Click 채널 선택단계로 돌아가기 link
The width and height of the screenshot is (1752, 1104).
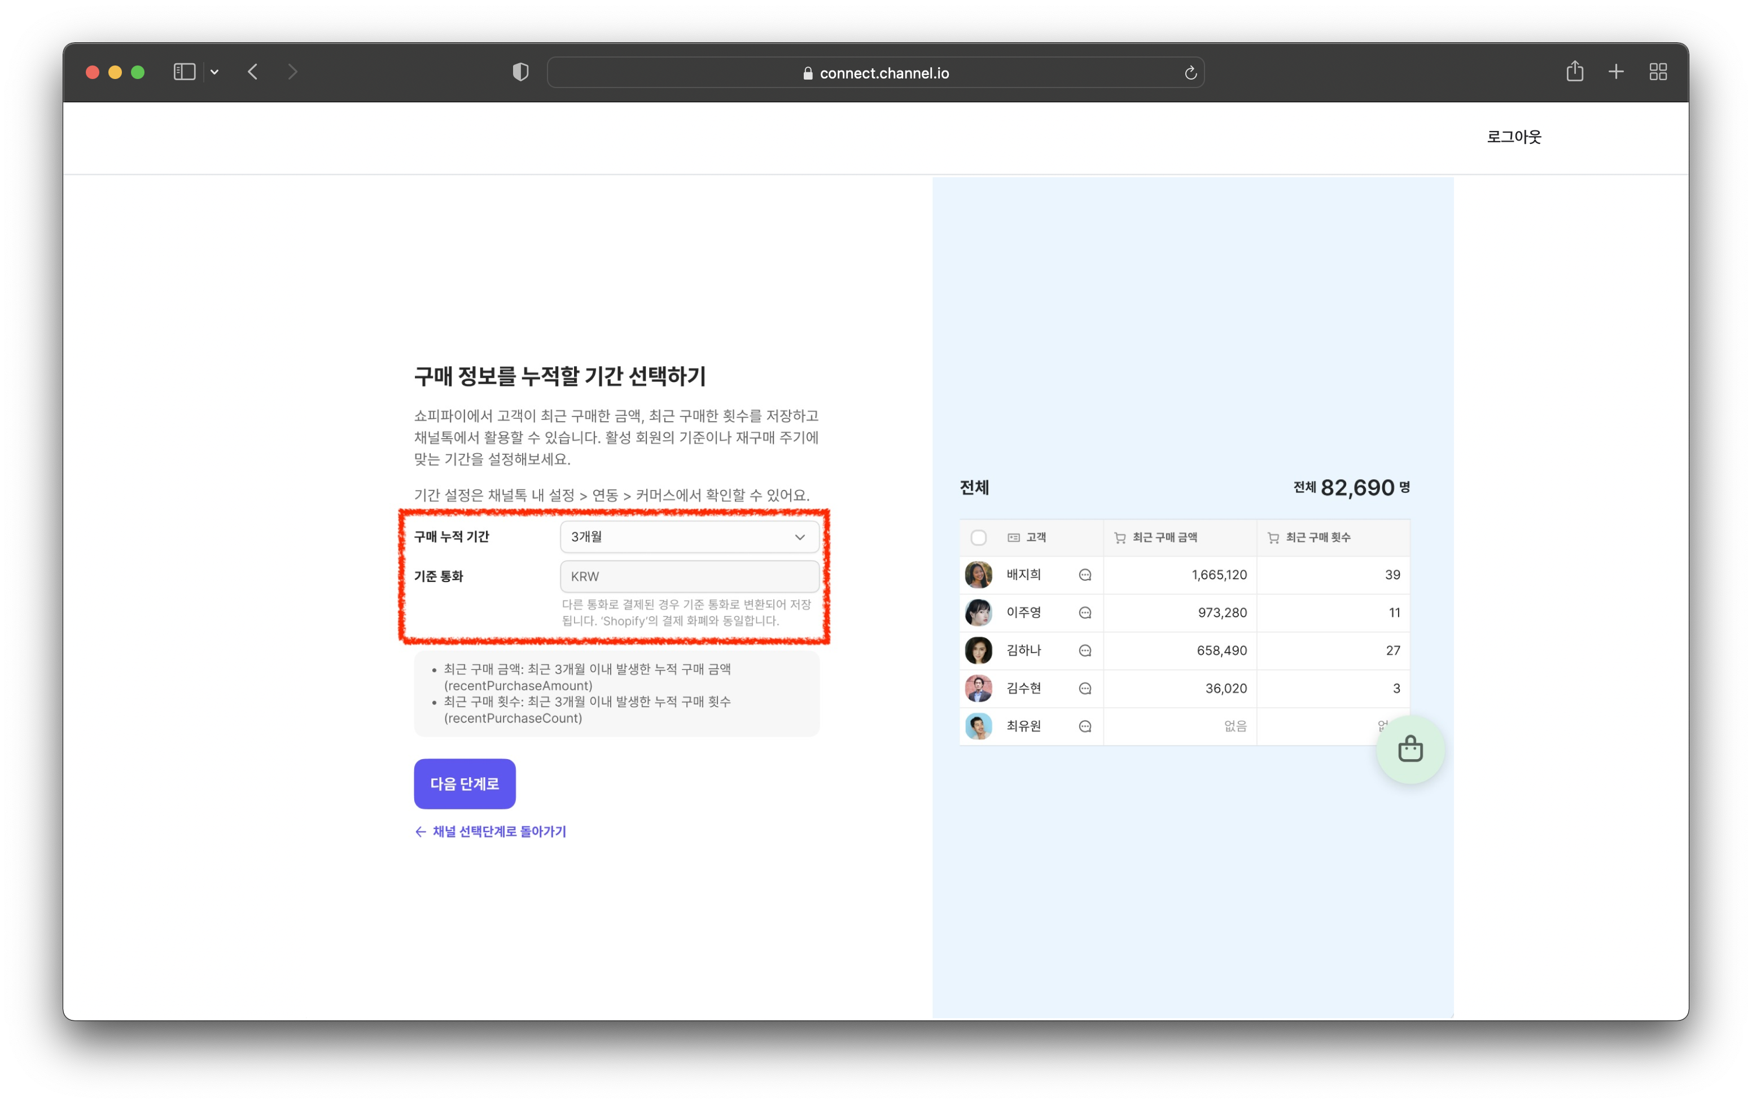[490, 831]
